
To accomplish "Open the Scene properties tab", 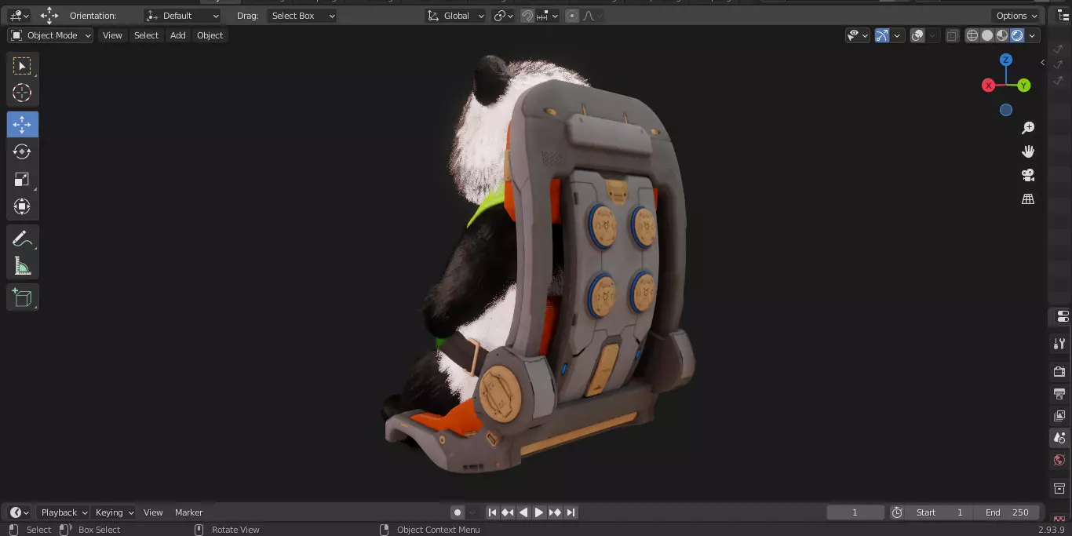I will [1059, 438].
